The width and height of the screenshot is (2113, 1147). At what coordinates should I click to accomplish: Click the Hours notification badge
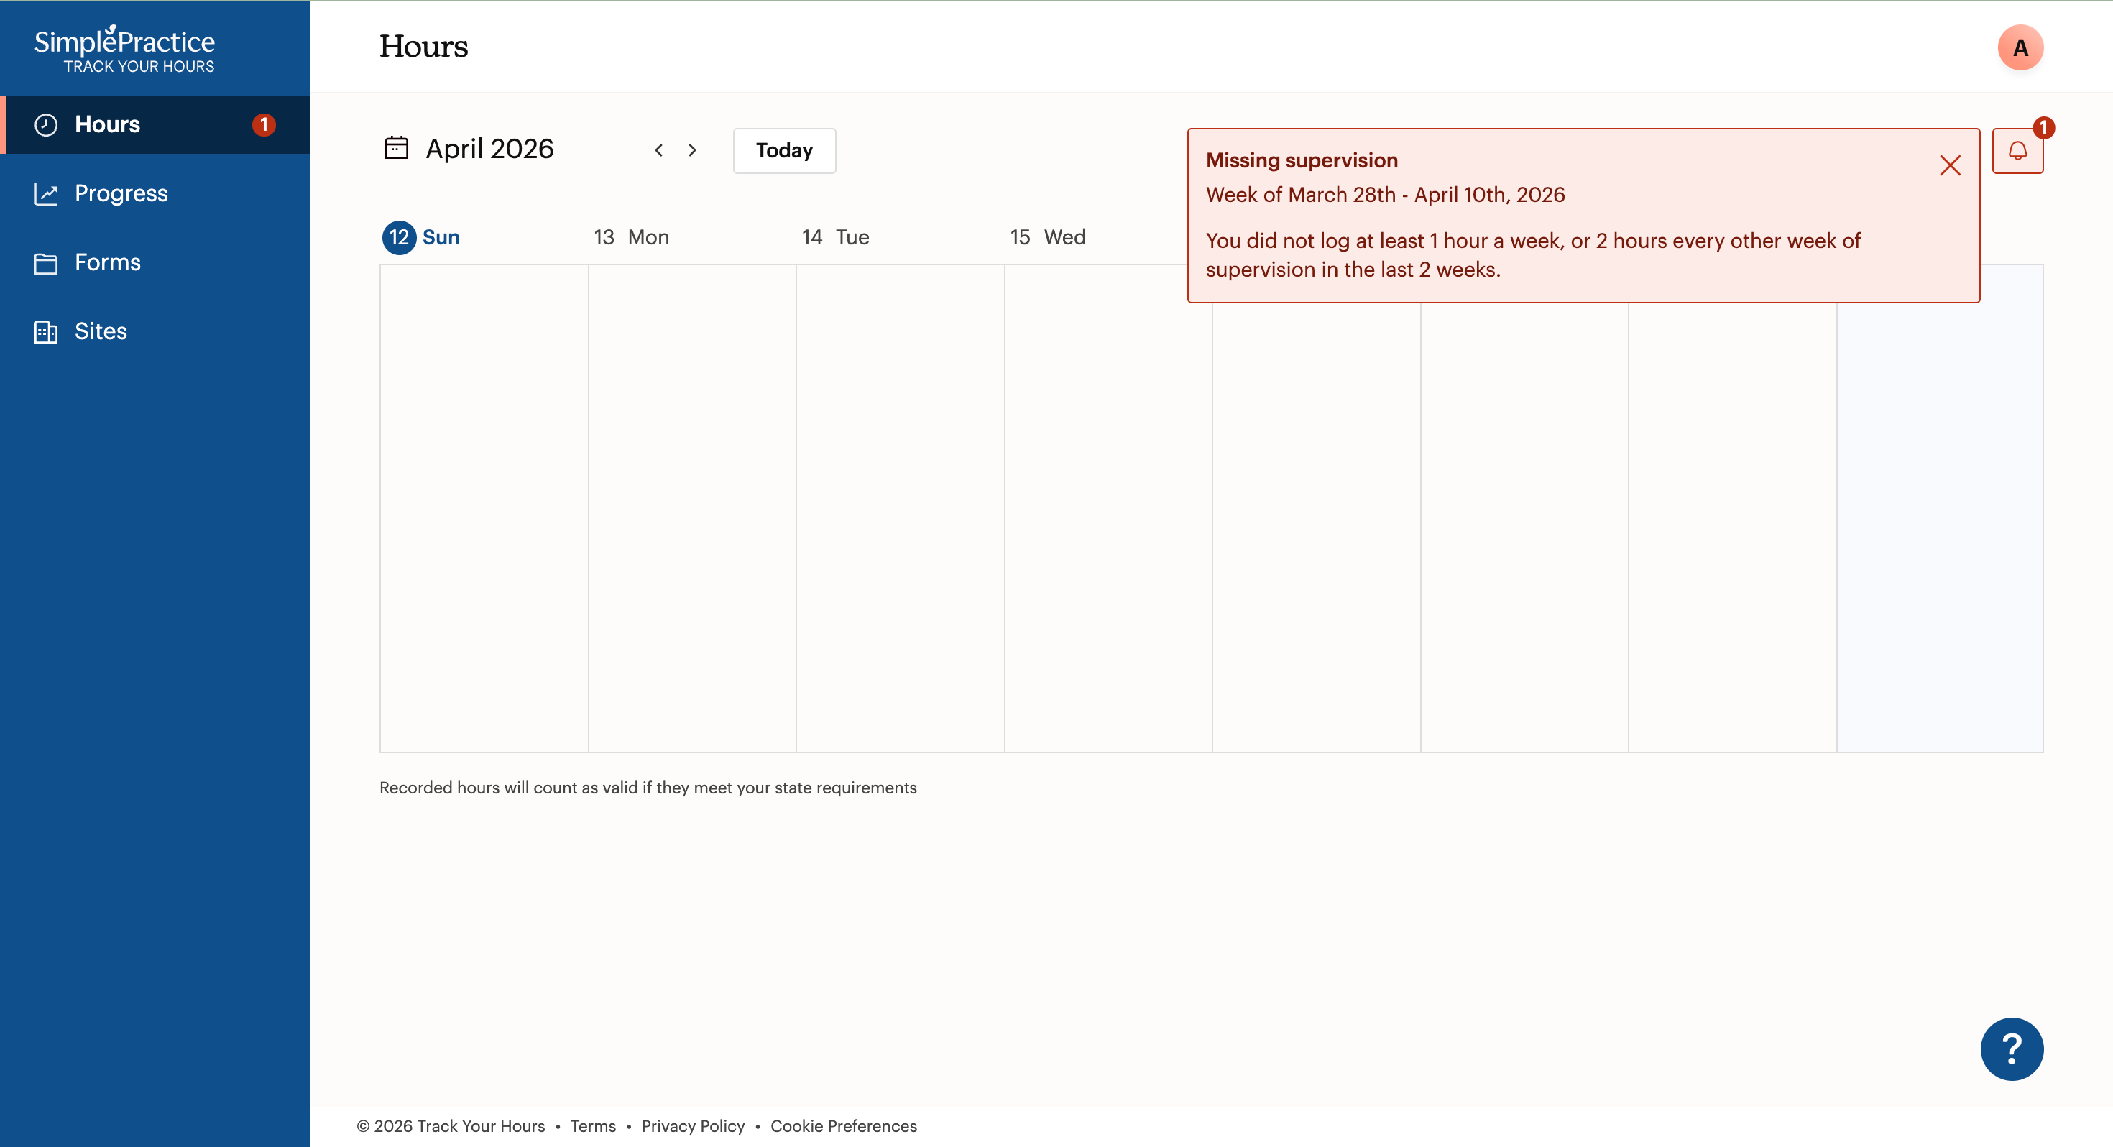pyautogui.click(x=263, y=125)
